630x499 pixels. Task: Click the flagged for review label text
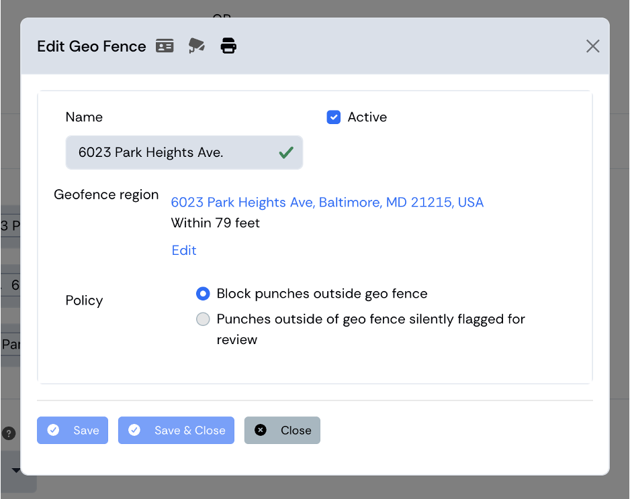point(371,329)
